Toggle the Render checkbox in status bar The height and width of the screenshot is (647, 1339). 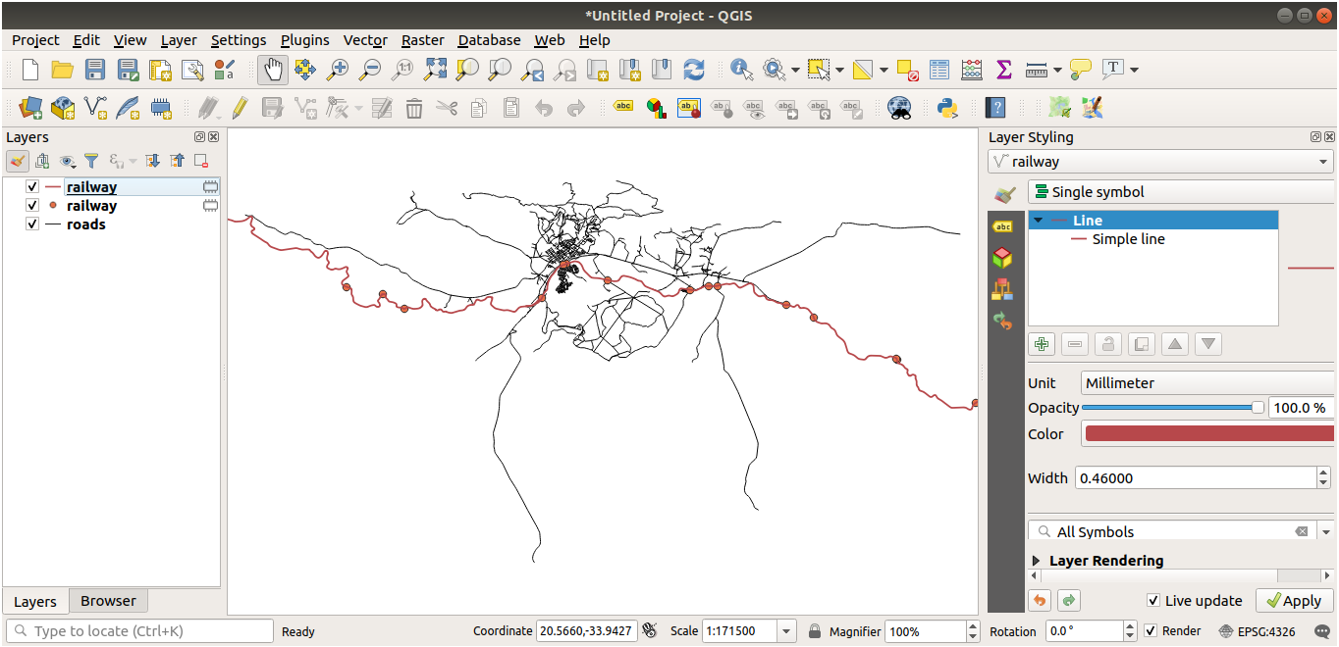pyautogui.click(x=1151, y=631)
